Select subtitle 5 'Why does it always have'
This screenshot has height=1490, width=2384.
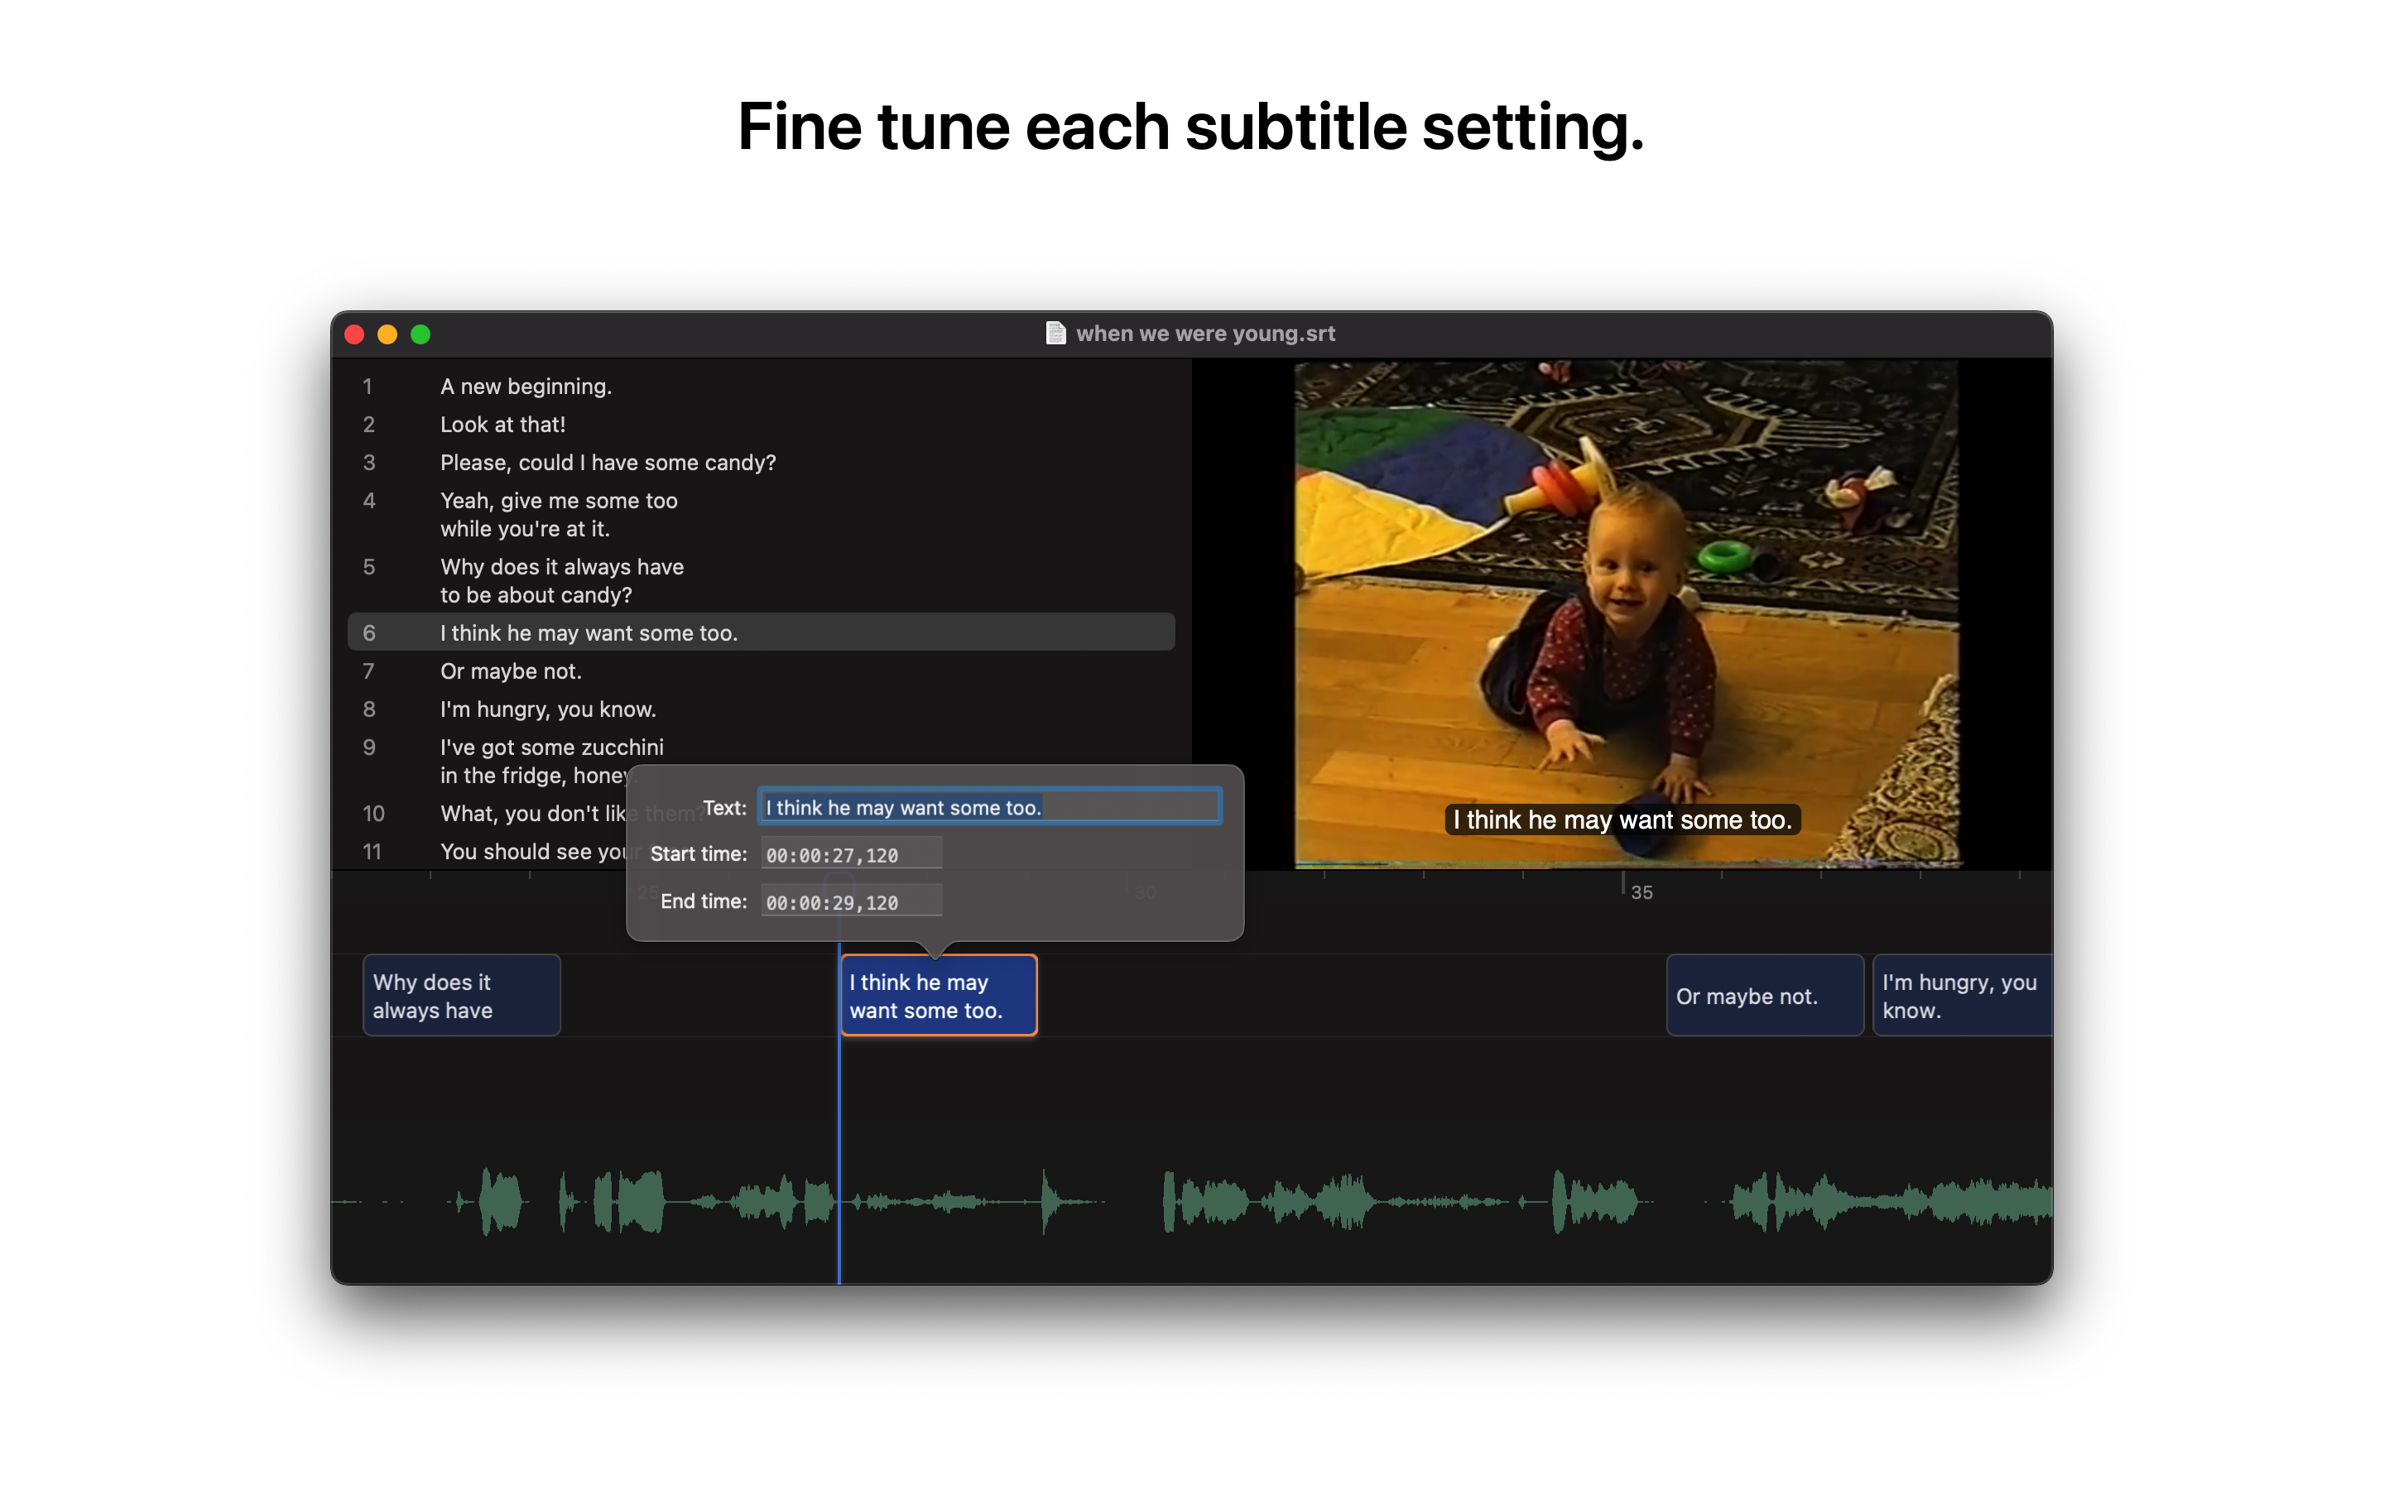coord(561,580)
